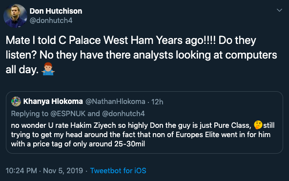The image size is (289, 181).
Task: Click the '25-30mil' price tag text line
Action: pos(78,144)
